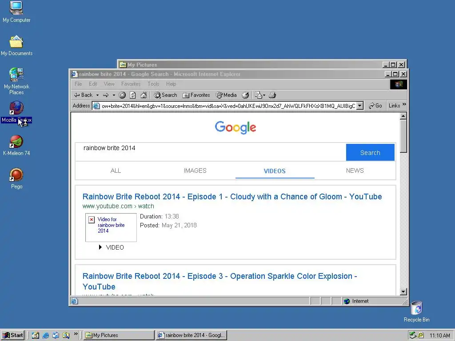Select the Mozilla Firefox desktop shortcut

[x=16, y=112]
